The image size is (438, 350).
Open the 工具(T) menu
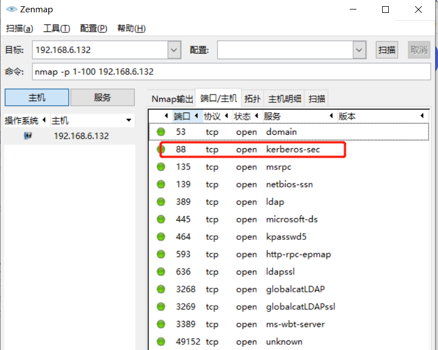[x=57, y=28]
